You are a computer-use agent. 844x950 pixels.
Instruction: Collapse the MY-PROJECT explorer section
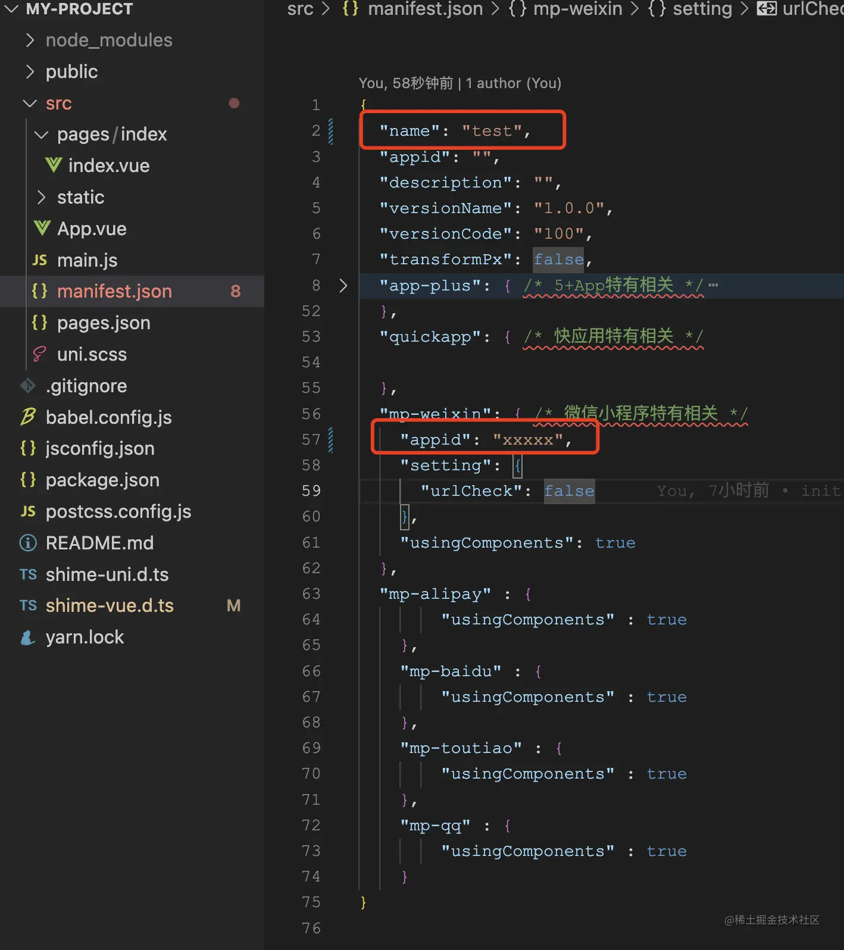(x=11, y=9)
